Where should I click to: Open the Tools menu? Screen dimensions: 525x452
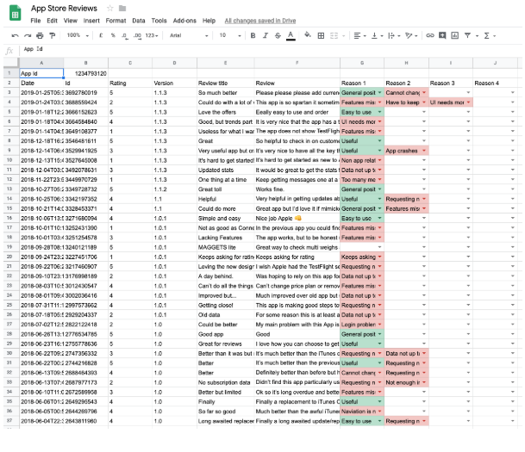coord(159,21)
